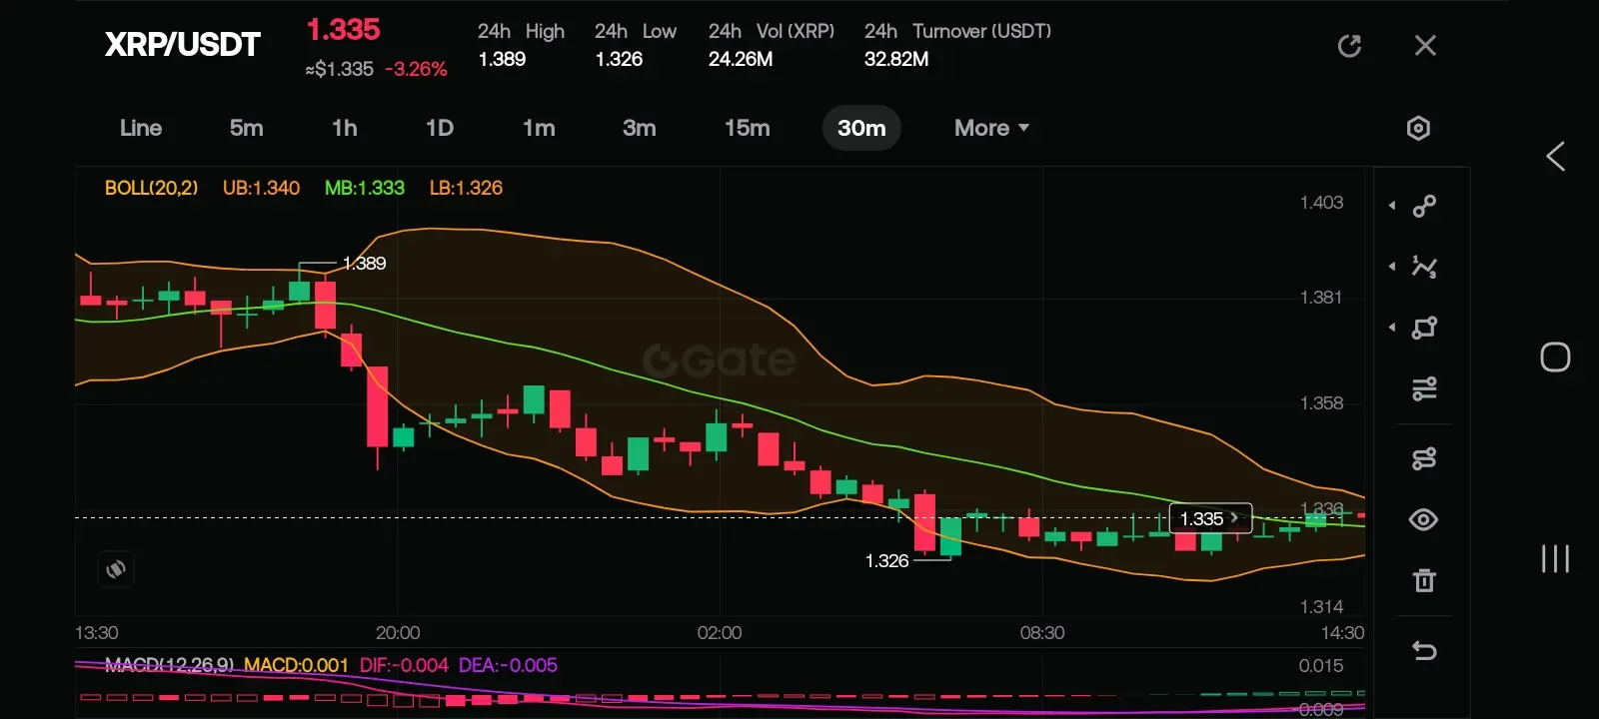
Task: Tap the round logo icon on chart
Action: pos(116,569)
